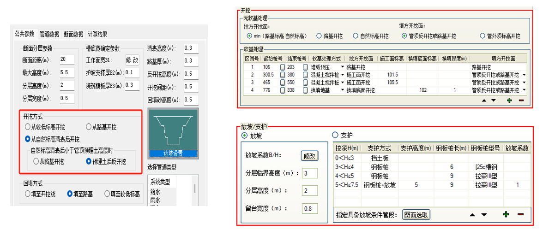Click the 图面选取 button
This screenshot has width=543, height=236.
coord(416,214)
